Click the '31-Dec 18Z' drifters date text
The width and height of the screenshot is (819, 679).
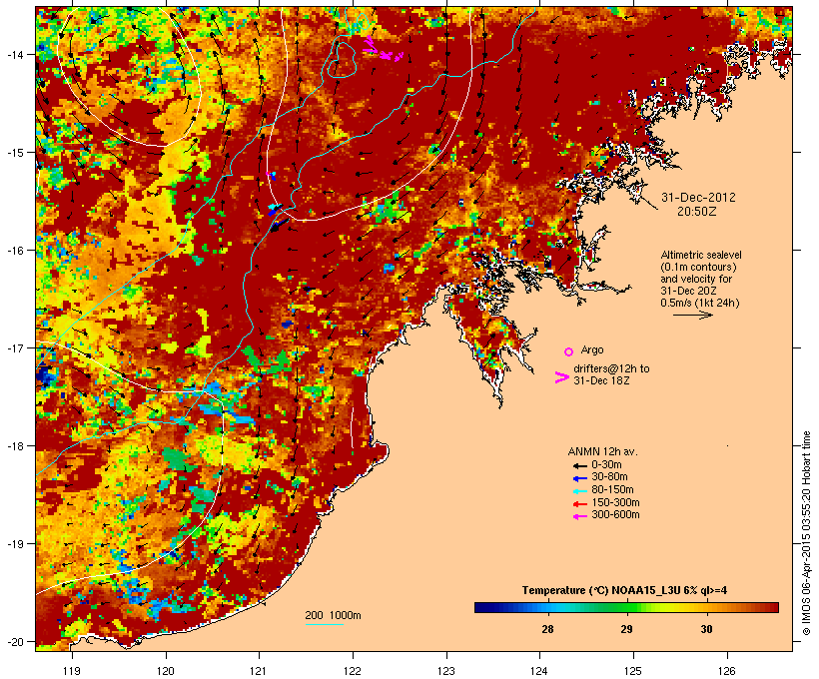(601, 380)
